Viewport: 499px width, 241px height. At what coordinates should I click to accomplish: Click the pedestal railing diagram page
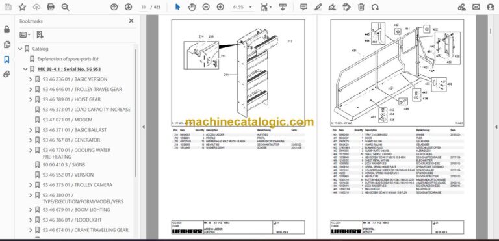point(397,73)
